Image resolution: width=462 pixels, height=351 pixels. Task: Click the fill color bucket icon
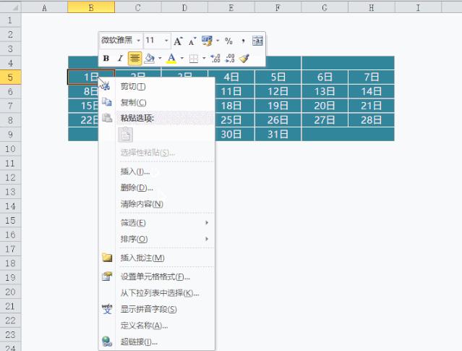pyautogui.click(x=150, y=59)
